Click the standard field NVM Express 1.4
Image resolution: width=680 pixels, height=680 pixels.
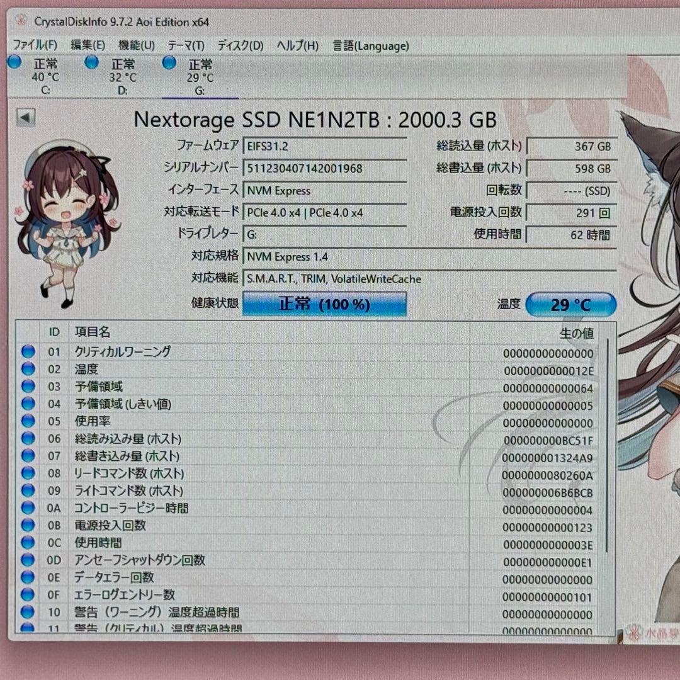coord(429,257)
